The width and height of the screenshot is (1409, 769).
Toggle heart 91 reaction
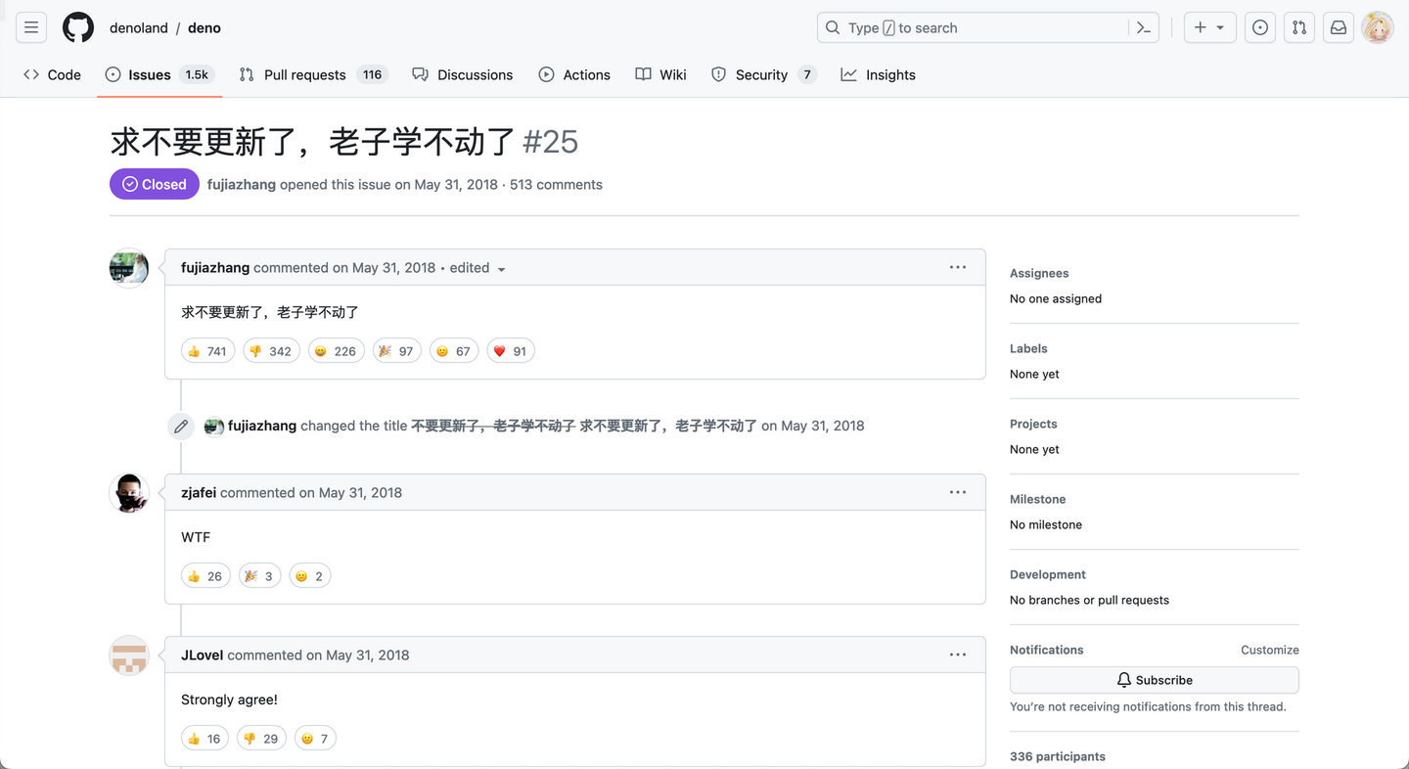pos(510,351)
